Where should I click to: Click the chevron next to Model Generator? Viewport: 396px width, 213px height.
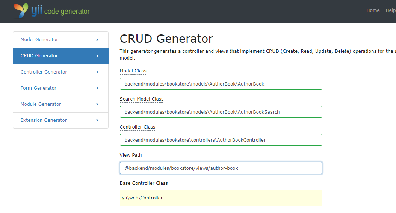pyautogui.click(x=97, y=40)
